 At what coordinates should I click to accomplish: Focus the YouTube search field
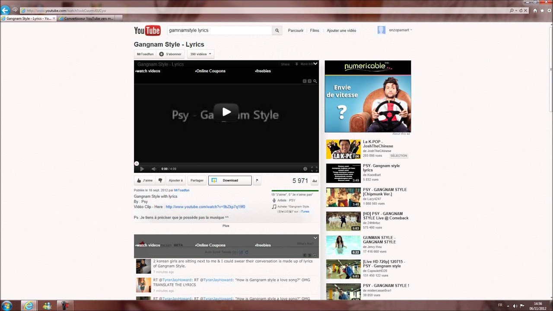click(x=219, y=31)
